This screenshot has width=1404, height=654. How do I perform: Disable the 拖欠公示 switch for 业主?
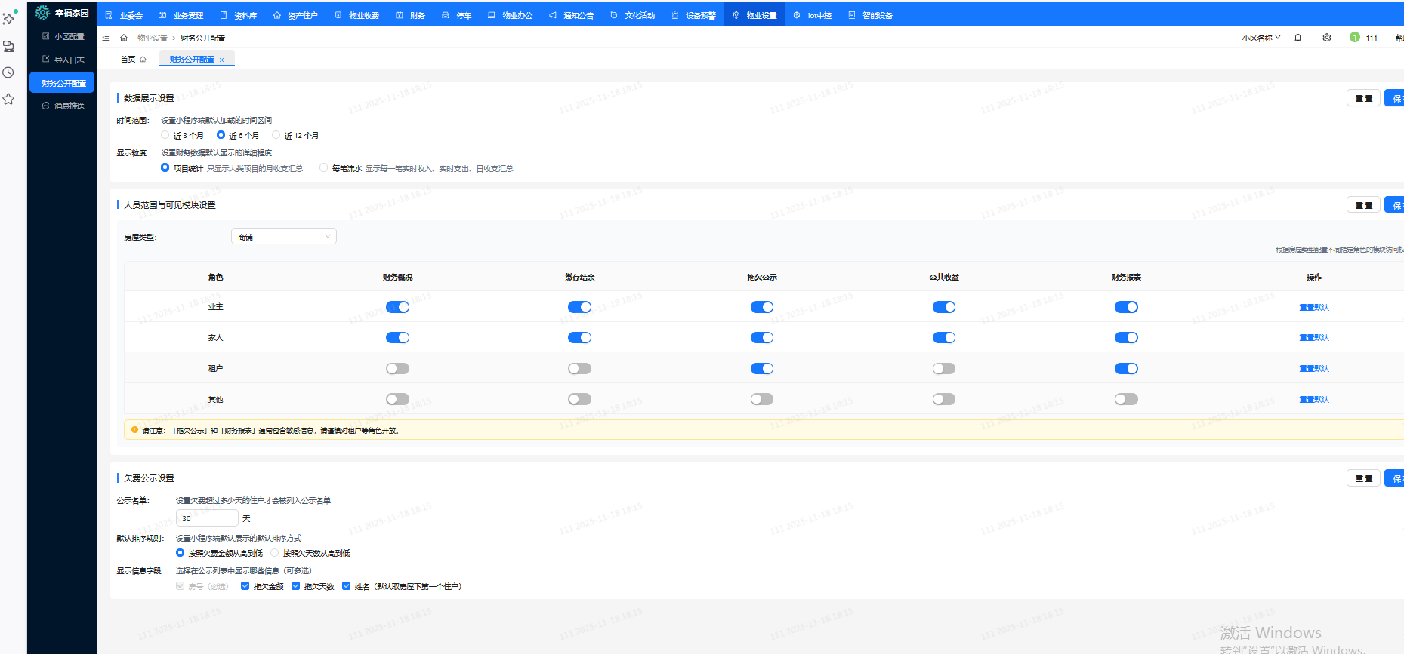click(761, 307)
